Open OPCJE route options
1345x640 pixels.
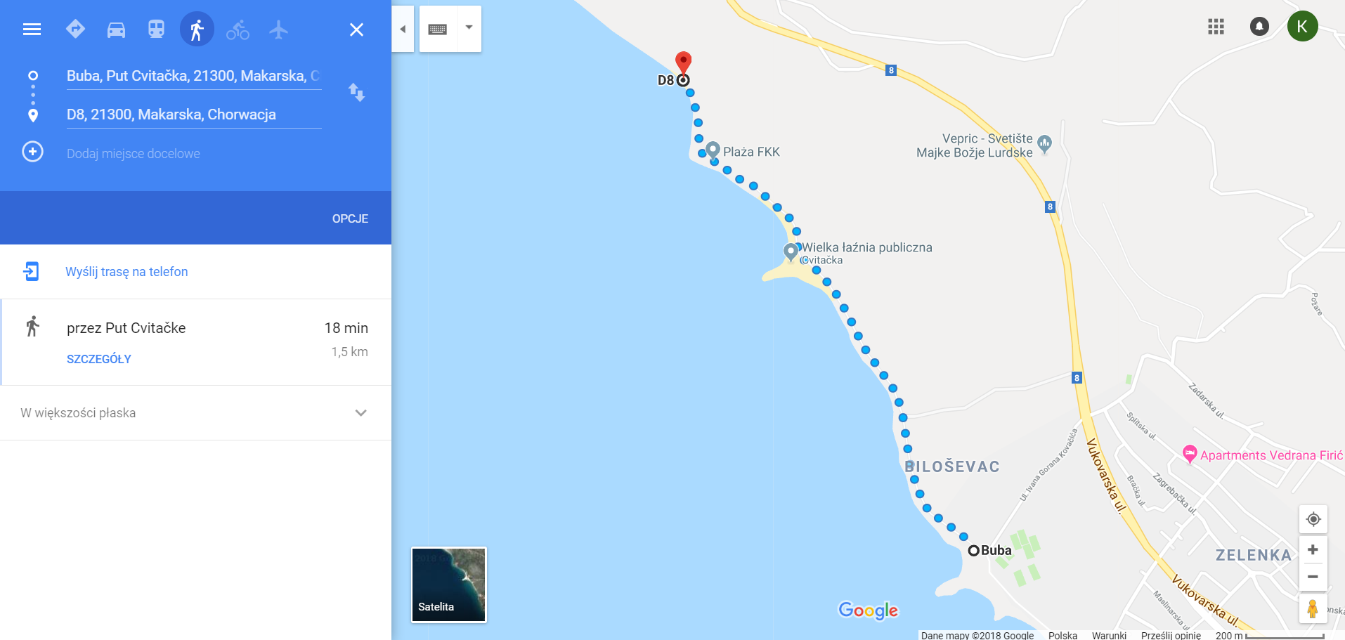350,218
